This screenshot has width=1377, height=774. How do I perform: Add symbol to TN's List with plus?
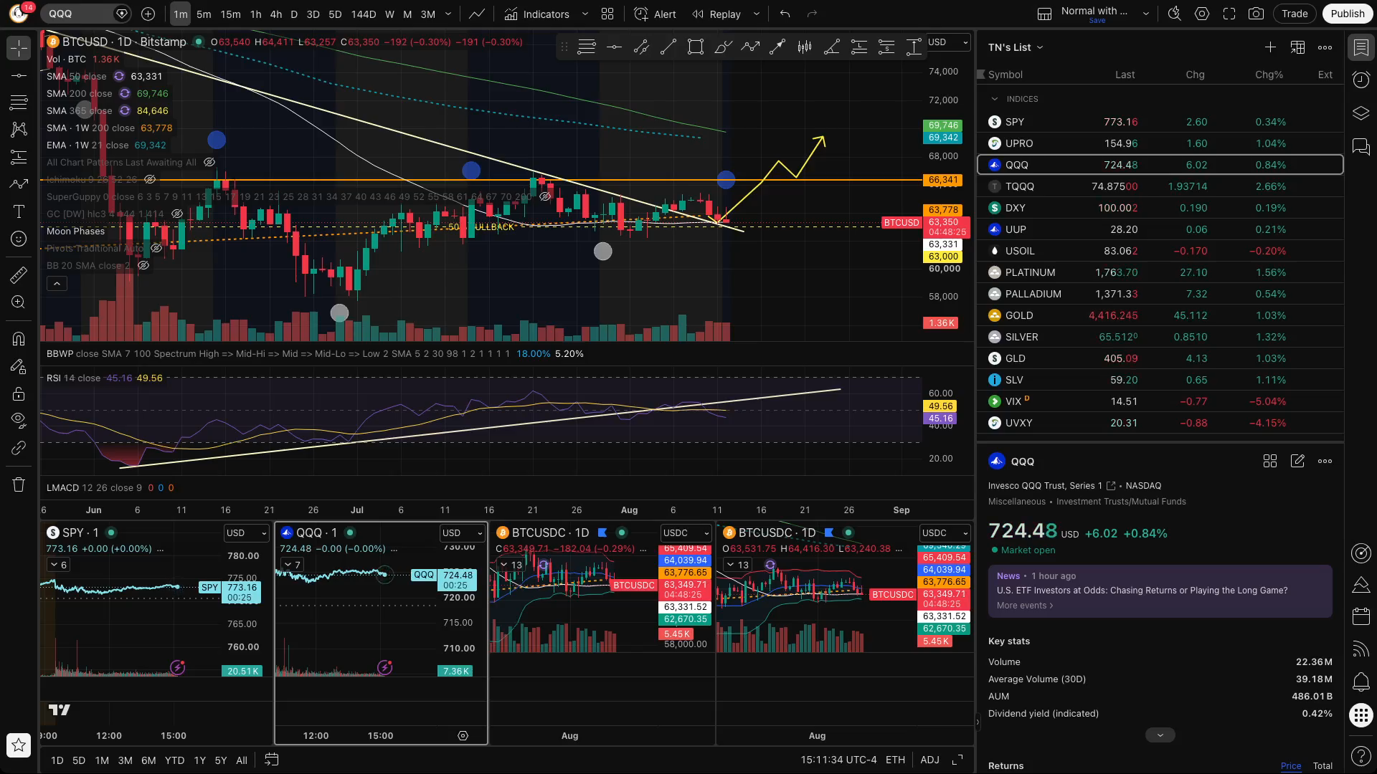1270,47
